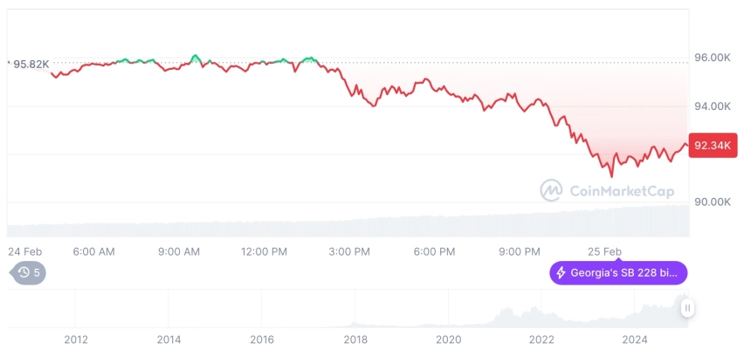Screen dimensions: 751x350
Task: Select the 2024 year on the overview timeline
Action: point(635,340)
